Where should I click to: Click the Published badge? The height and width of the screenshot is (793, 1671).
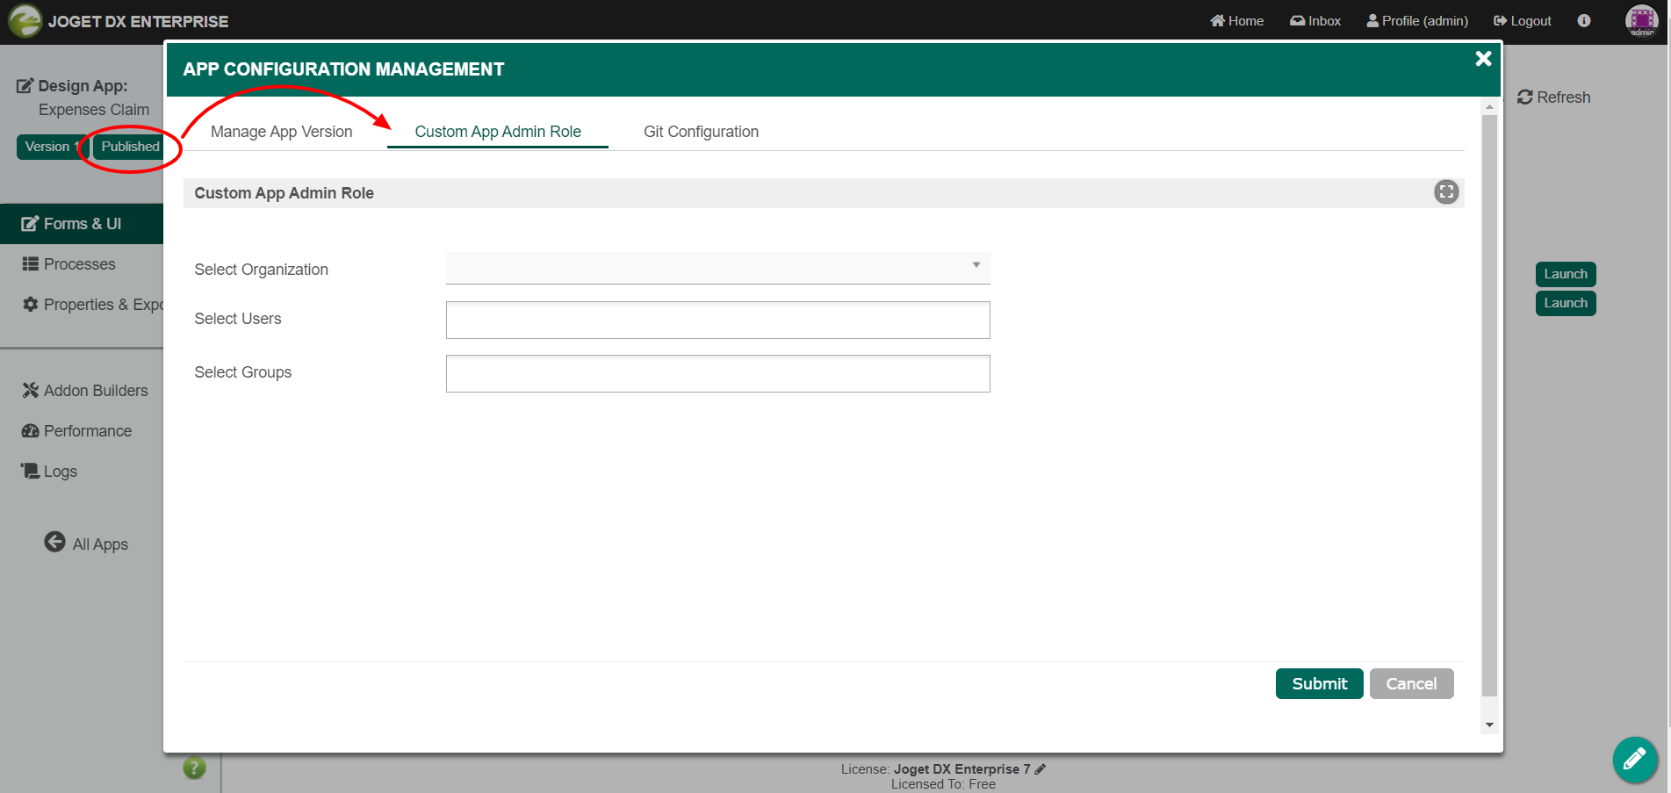(129, 147)
